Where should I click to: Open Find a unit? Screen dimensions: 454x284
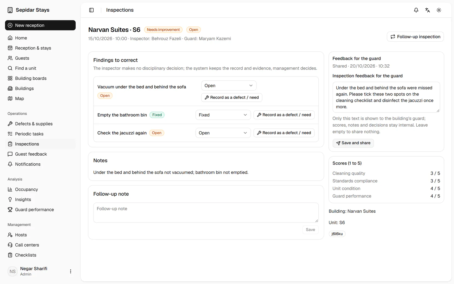[x=40, y=68]
